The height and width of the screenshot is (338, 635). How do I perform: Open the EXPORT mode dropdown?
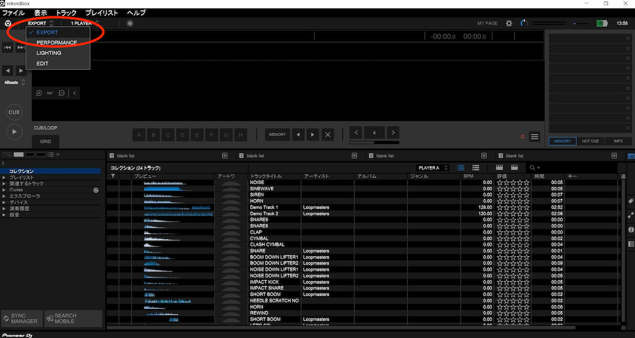41,23
